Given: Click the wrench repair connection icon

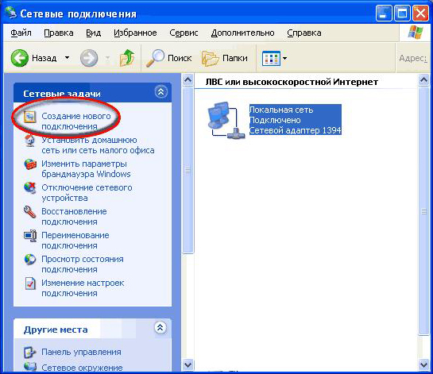Looking at the screenshot, I should (29, 212).
